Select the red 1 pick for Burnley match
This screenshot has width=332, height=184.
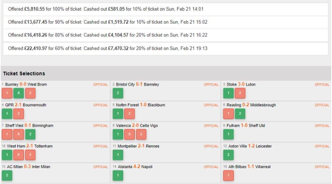point(7,93)
